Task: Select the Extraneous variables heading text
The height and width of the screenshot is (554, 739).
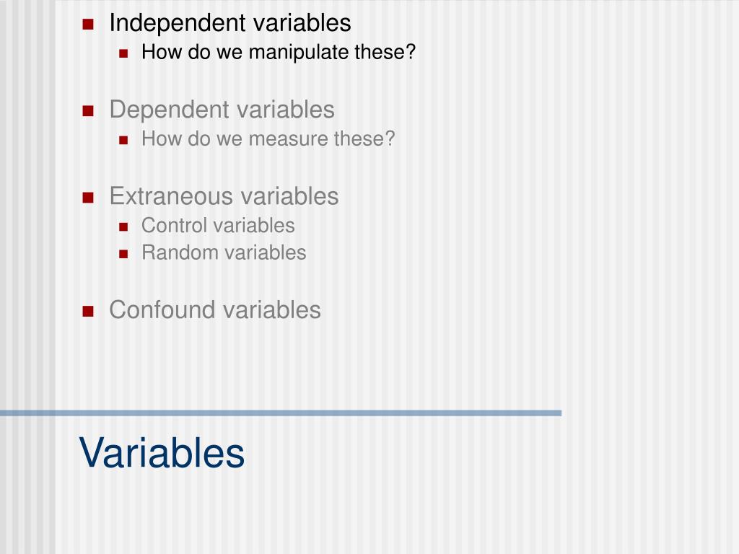Action: 224,196
